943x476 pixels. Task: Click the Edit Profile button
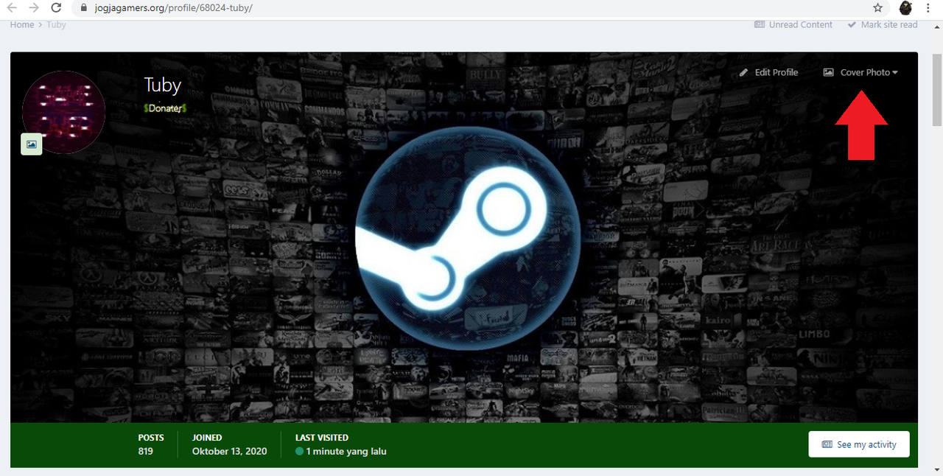(768, 72)
